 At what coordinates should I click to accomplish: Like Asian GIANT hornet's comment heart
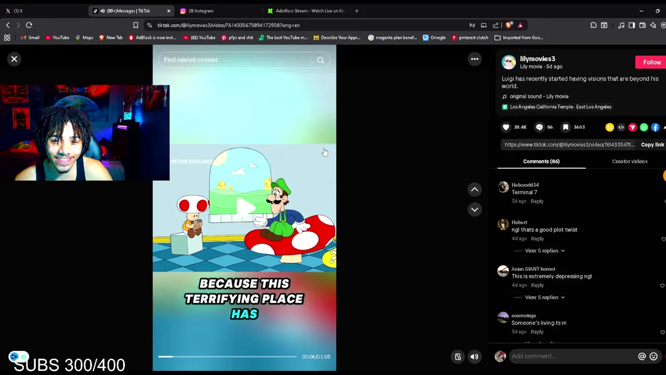pyautogui.click(x=662, y=286)
